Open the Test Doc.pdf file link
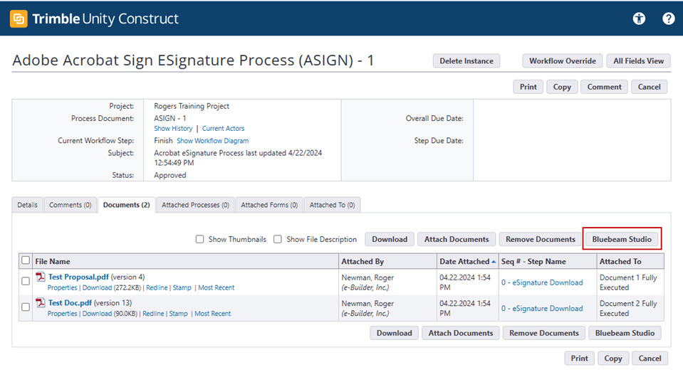 pos(70,302)
